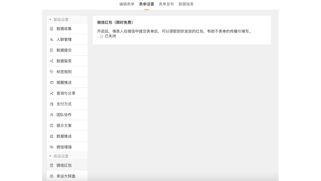This screenshot has width=321, height=181.
Task: Click the 幸运大转盘 wheel icon
Action: [52, 176]
